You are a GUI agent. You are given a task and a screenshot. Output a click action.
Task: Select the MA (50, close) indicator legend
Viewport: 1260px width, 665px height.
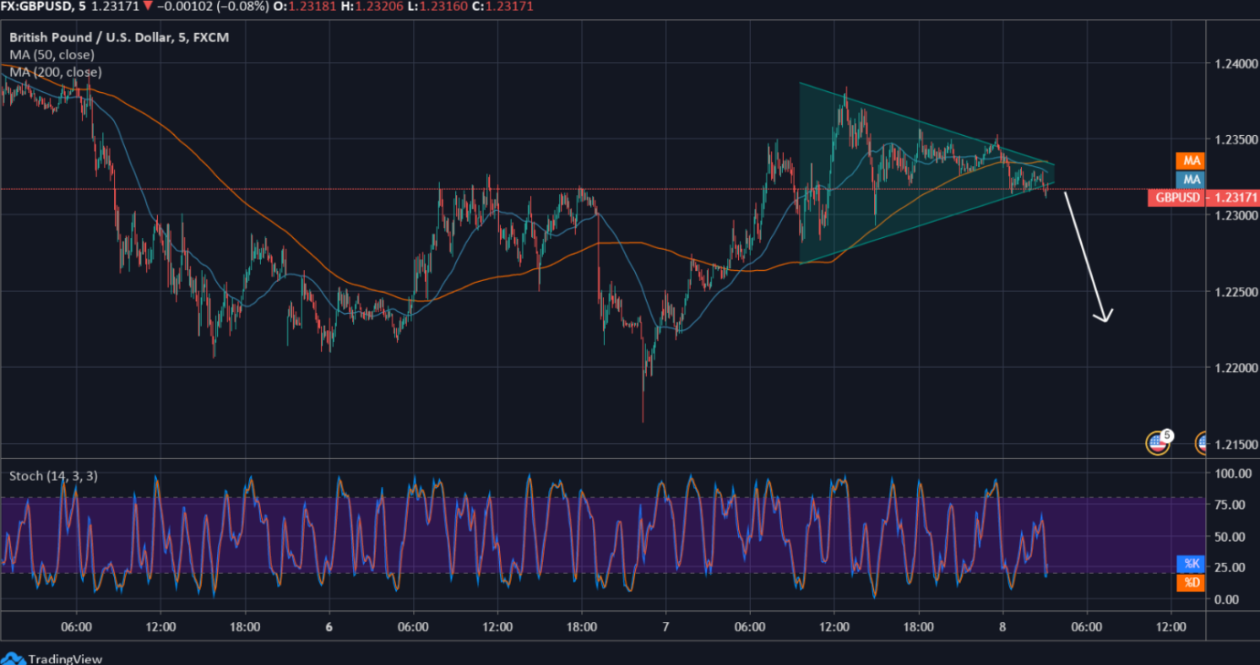(x=52, y=55)
